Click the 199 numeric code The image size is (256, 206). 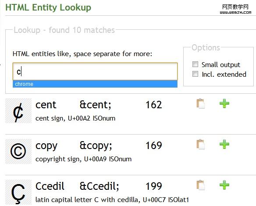(x=154, y=186)
